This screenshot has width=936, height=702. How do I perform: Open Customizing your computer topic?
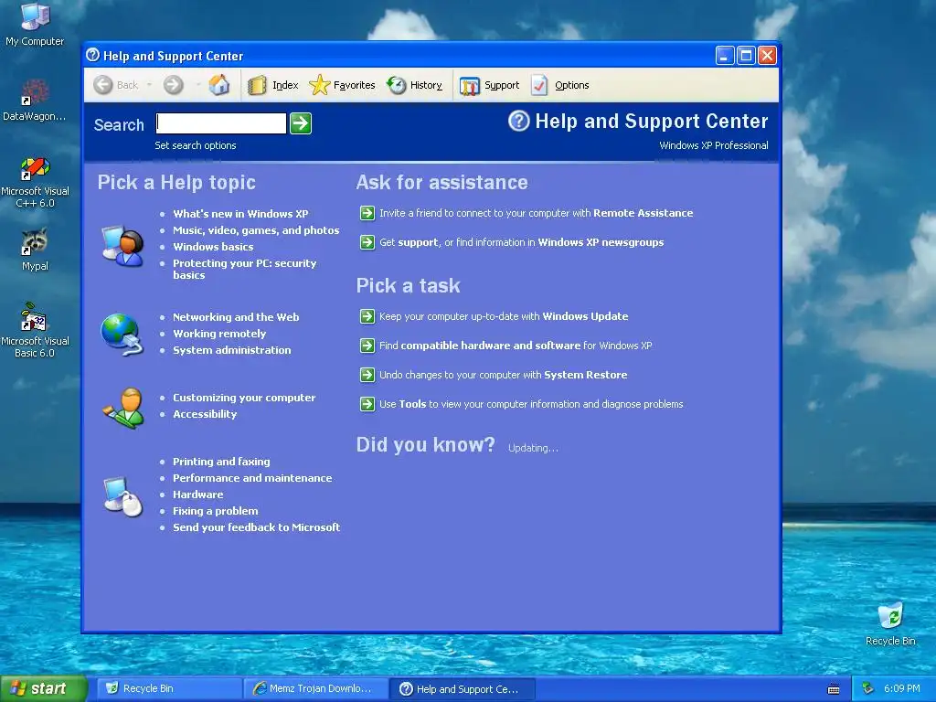[244, 398]
